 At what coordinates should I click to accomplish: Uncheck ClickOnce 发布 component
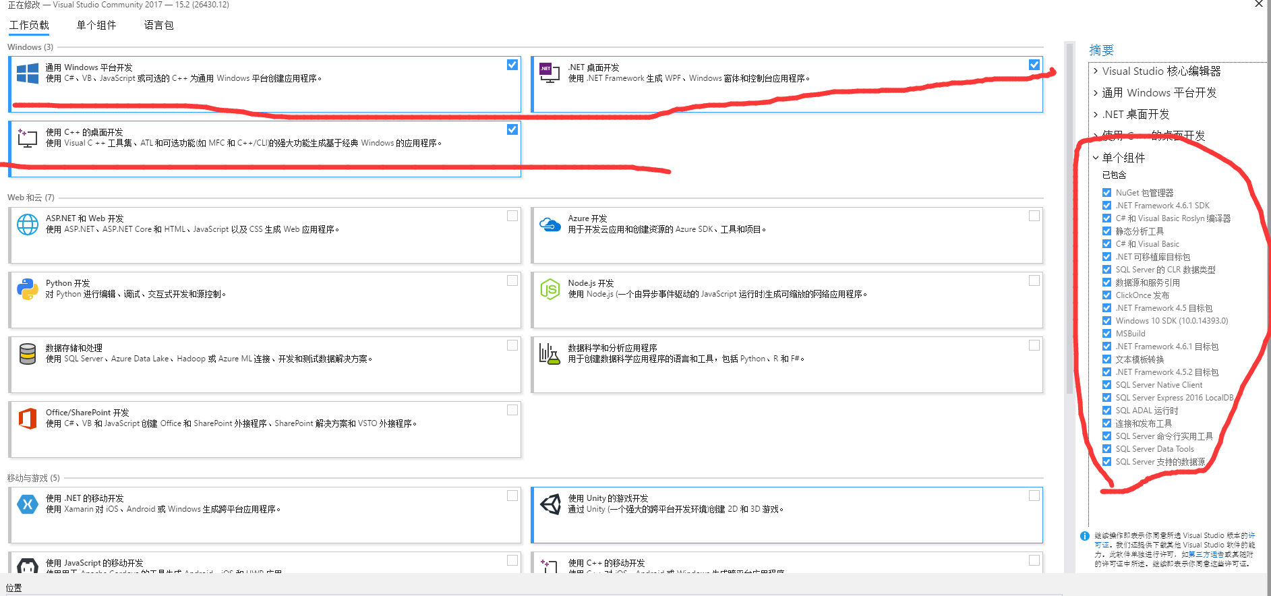pyautogui.click(x=1106, y=295)
